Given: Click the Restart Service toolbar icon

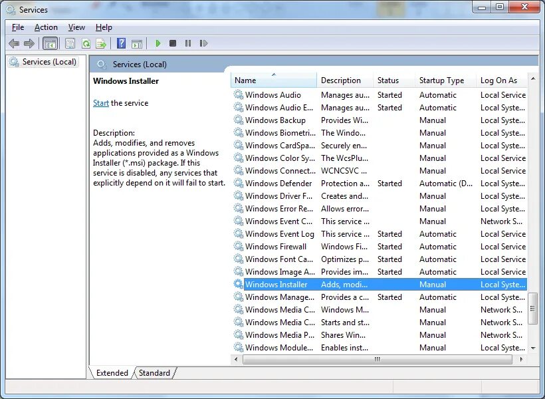Looking at the screenshot, I should 203,43.
